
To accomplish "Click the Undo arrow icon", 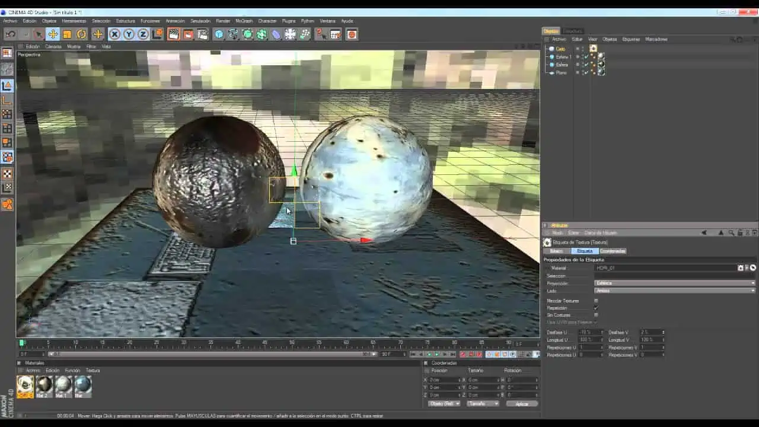I will click(10, 34).
